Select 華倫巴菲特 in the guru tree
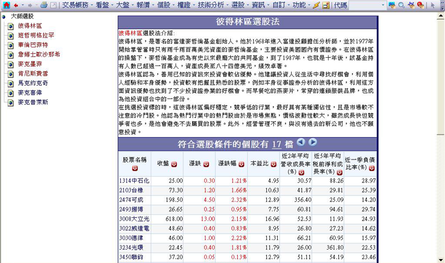This screenshot has width=445, height=263. point(33,45)
